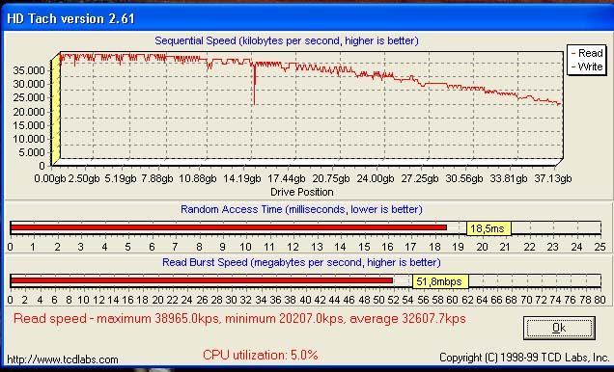Click the Random Access Time heading
Viewport: 614px width, 372px height.
pyautogui.click(x=301, y=209)
